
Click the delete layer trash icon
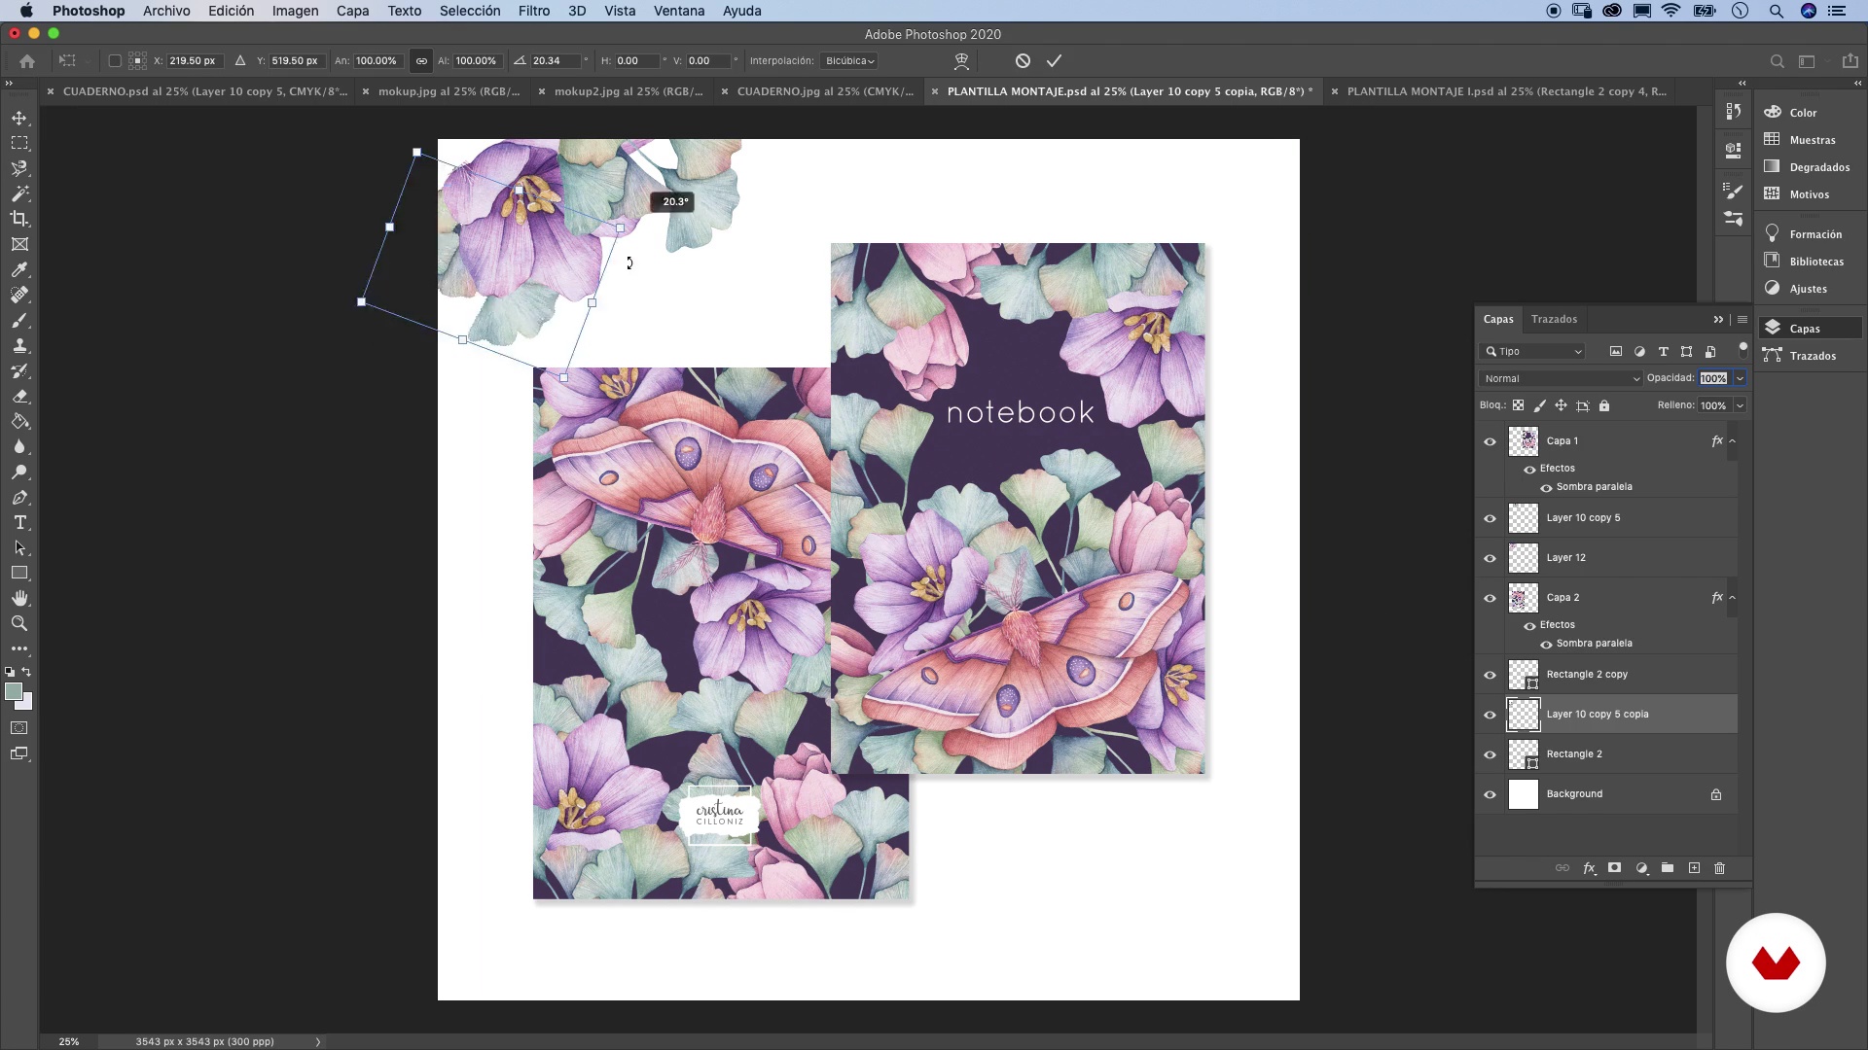point(1719,868)
